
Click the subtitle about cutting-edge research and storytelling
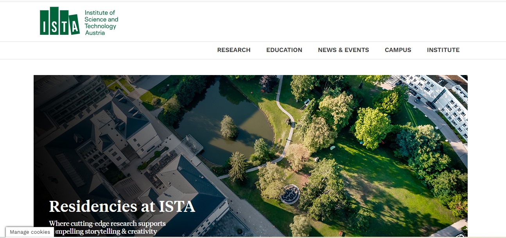107,227
